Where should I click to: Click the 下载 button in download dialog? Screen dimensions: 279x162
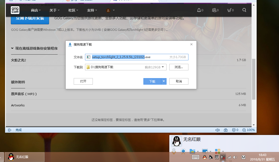(x=152, y=81)
